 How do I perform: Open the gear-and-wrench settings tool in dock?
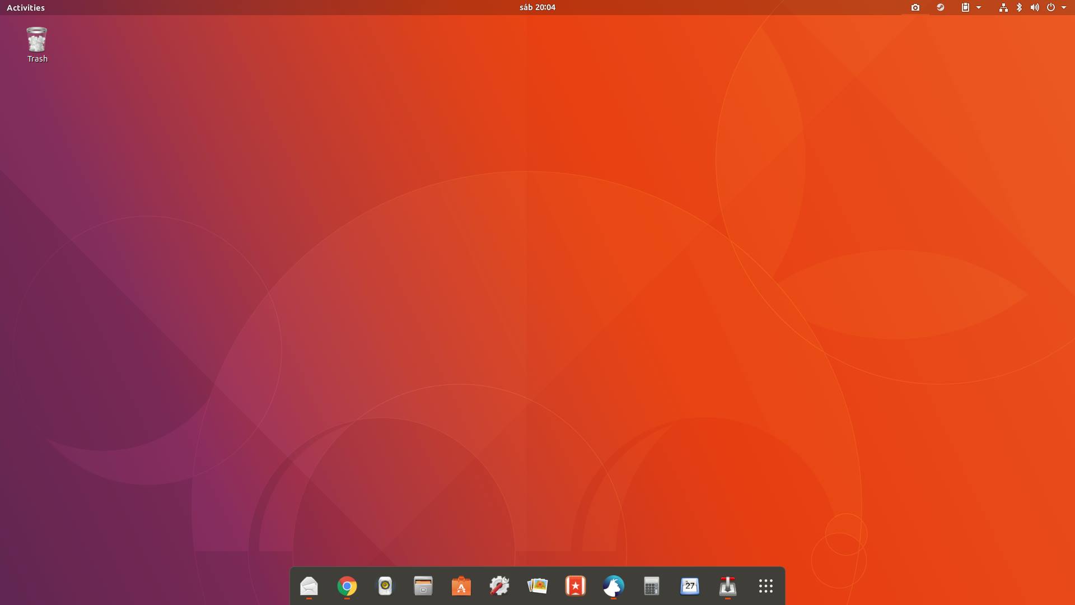[x=499, y=586]
